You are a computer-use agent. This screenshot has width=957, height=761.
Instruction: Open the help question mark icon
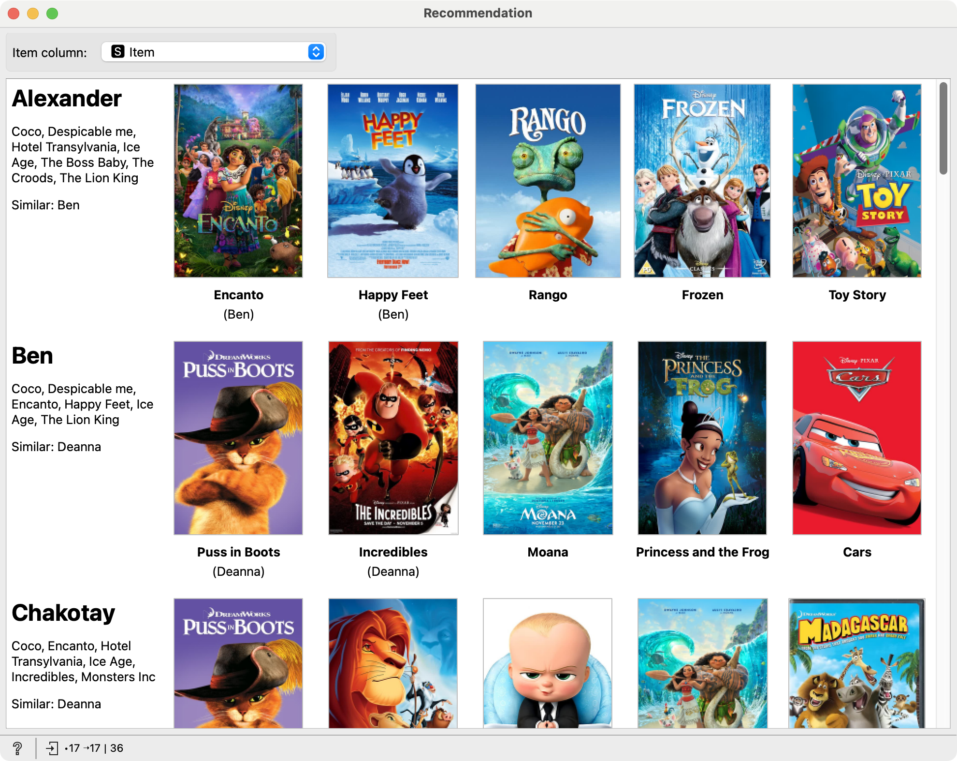coord(17,748)
